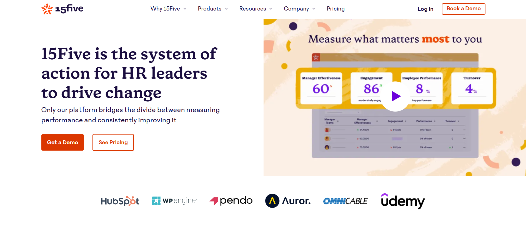This screenshot has width=526, height=227.
Task: Click the main hero headline text
Action: coord(129,73)
